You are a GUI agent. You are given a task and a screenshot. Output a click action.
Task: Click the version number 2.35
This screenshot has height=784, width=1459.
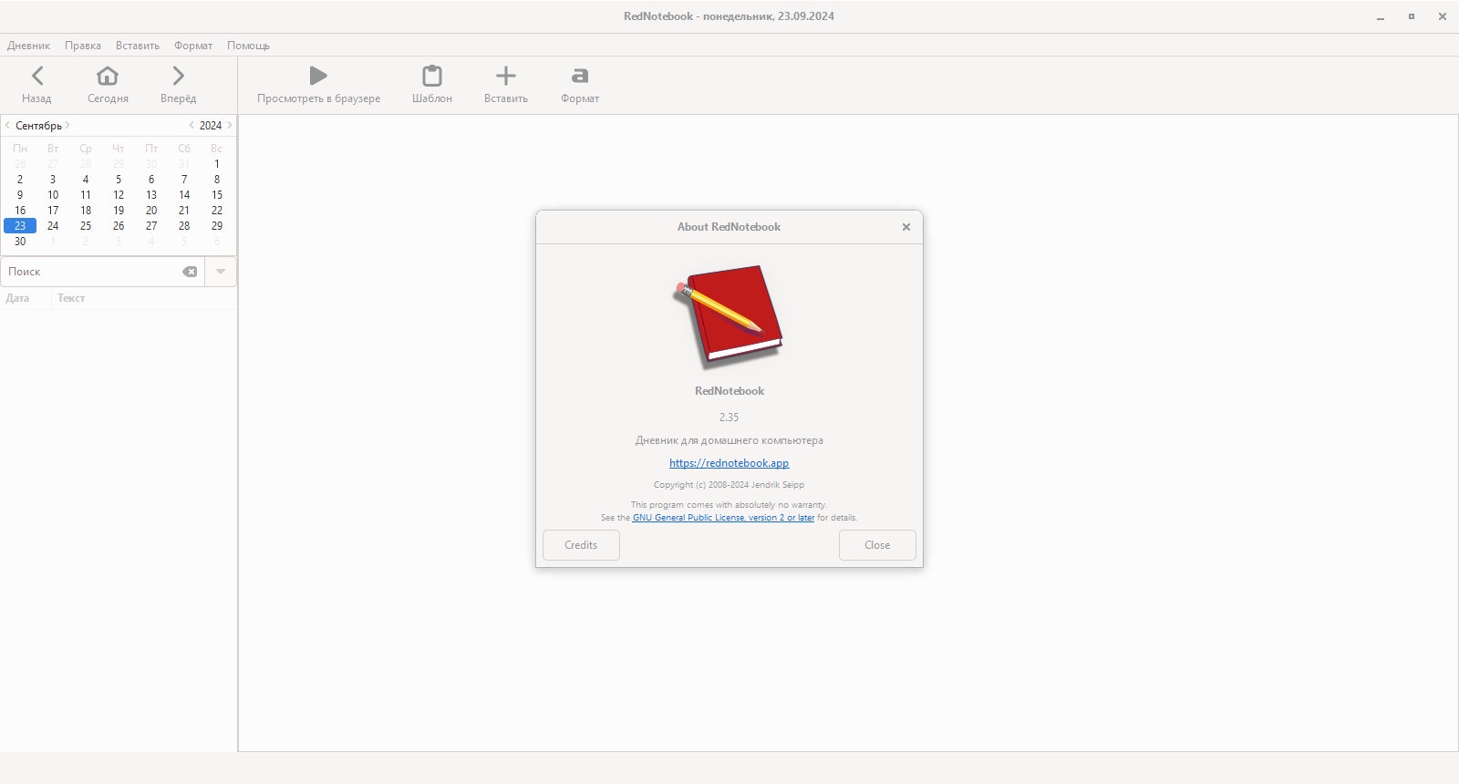729,418
